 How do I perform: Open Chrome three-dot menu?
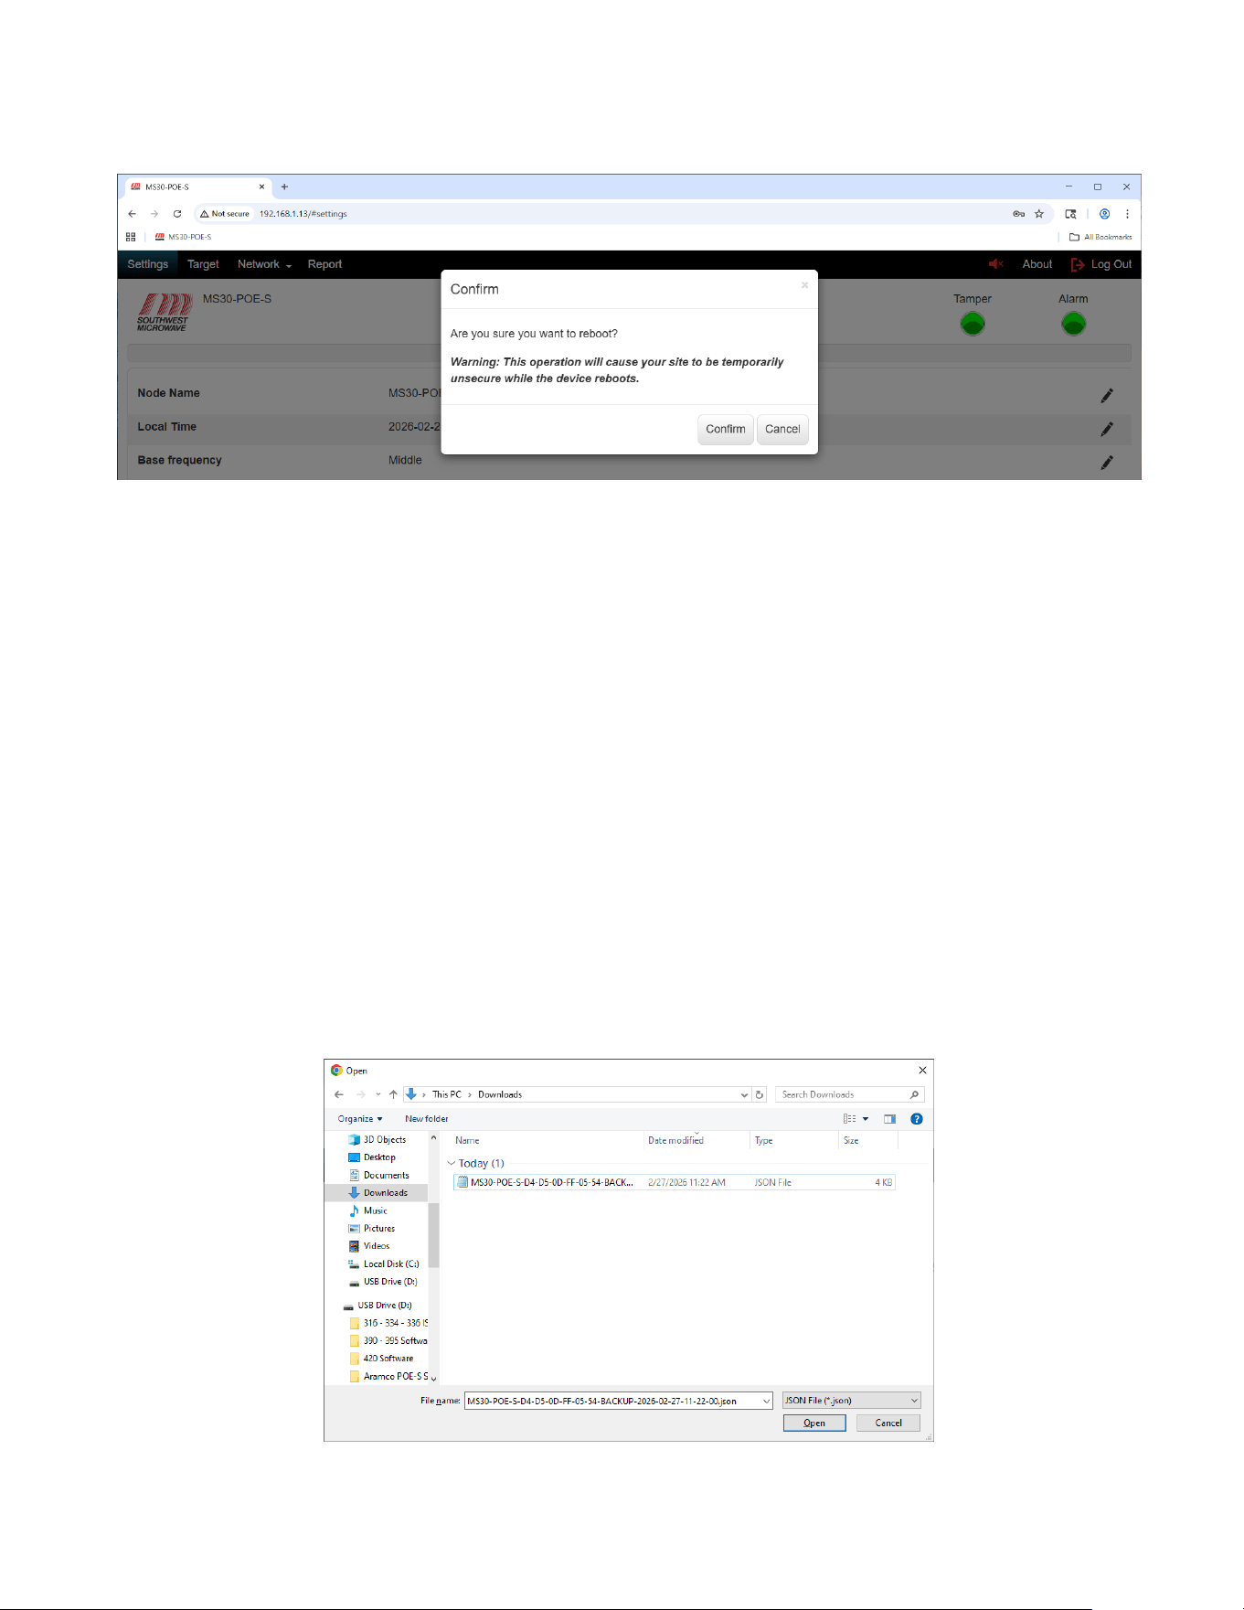(1127, 214)
